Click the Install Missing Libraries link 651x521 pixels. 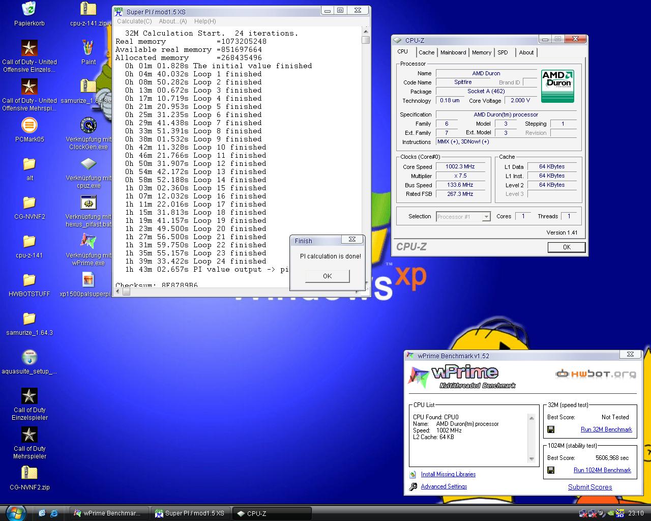[448, 474]
